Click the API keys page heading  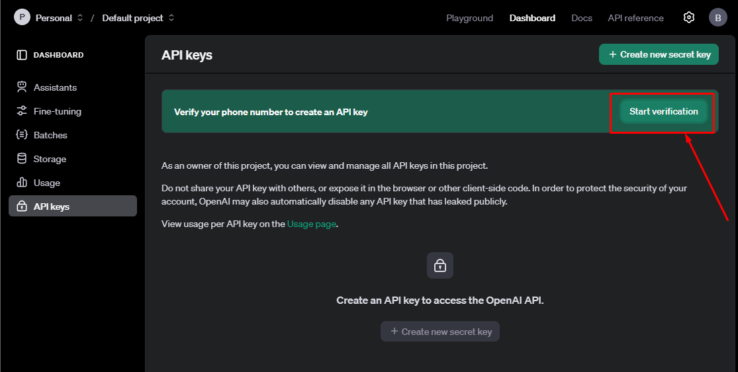coord(187,55)
